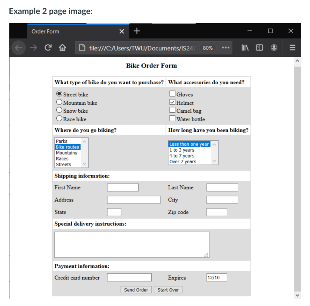Check the Water bottle checkbox
The image size is (310, 306).
click(172, 118)
